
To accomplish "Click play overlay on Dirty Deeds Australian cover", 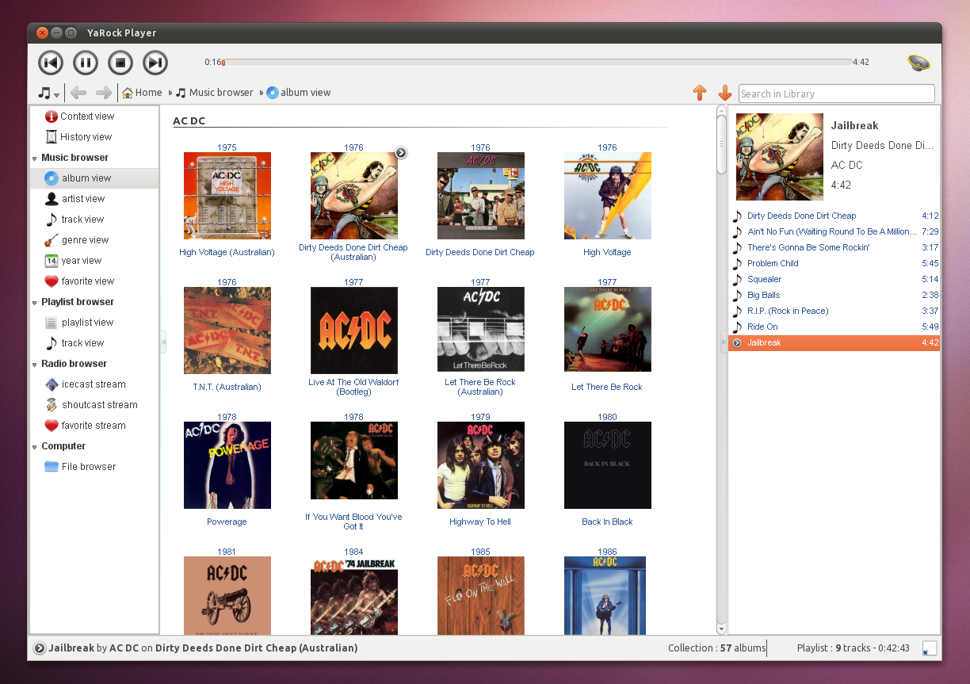I will [x=401, y=152].
